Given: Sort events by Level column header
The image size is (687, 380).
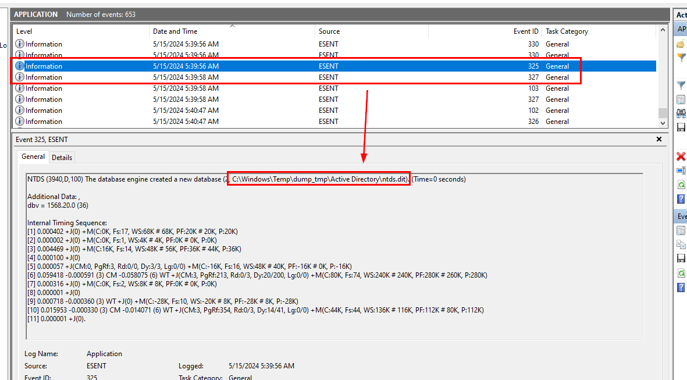Looking at the screenshot, I should (81, 31).
